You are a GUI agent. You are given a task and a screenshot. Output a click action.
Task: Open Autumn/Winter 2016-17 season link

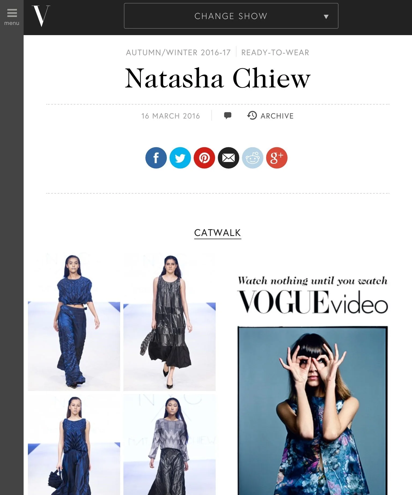(178, 53)
